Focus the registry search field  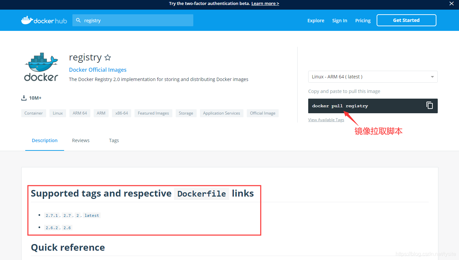click(133, 20)
